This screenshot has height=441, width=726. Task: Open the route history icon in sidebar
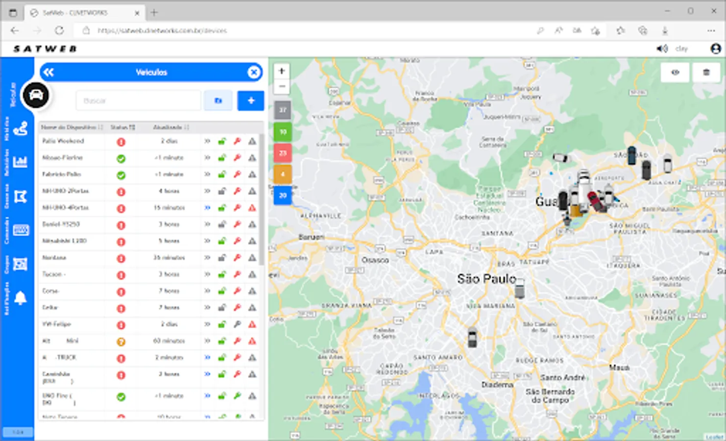(x=20, y=129)
